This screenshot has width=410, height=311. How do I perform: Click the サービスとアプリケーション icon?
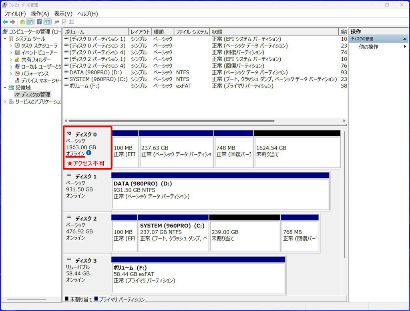[x=11, y=102]
